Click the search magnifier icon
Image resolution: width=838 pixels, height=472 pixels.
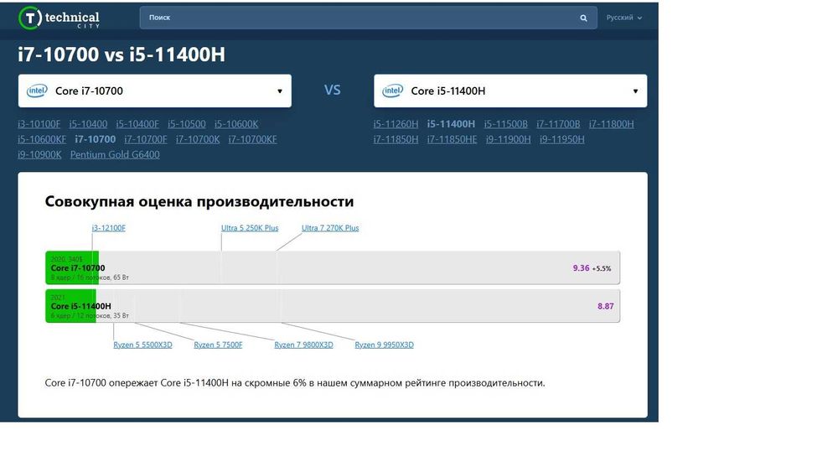tap(583, 18)
